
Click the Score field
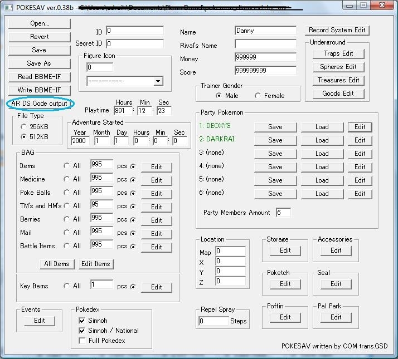pos(265,71)
